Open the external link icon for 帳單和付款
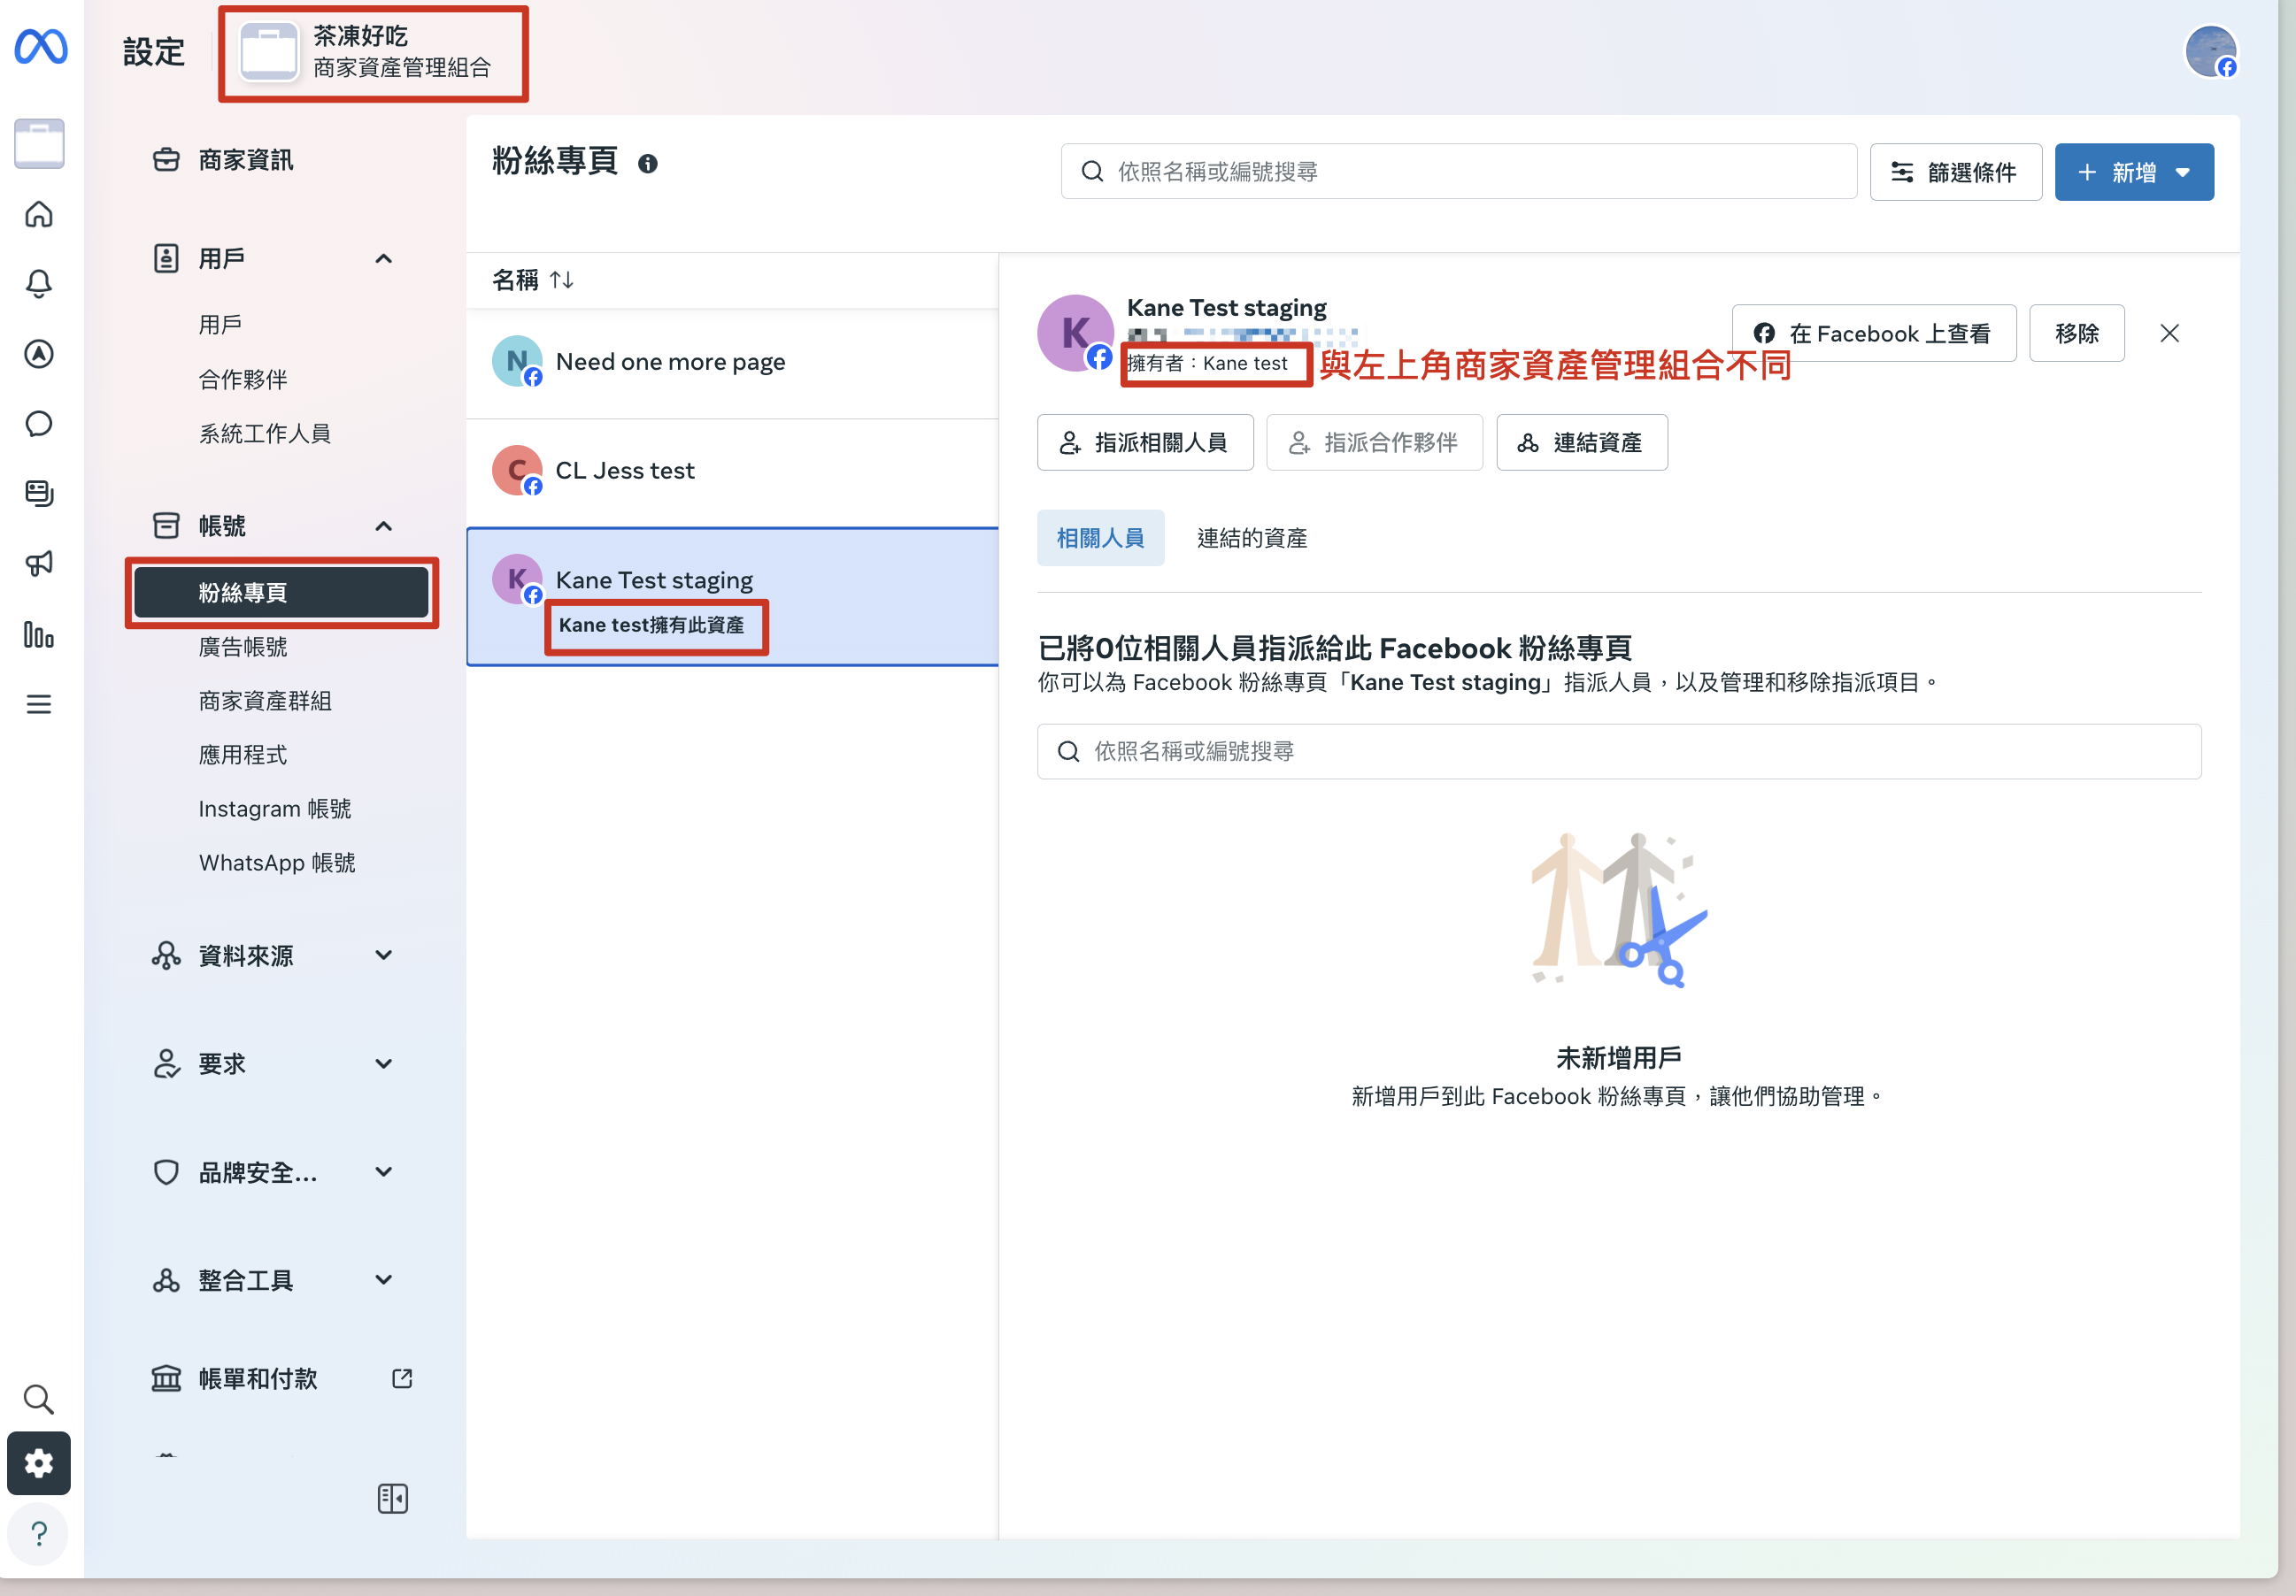2296x1596 pixels. point(402,1379)
